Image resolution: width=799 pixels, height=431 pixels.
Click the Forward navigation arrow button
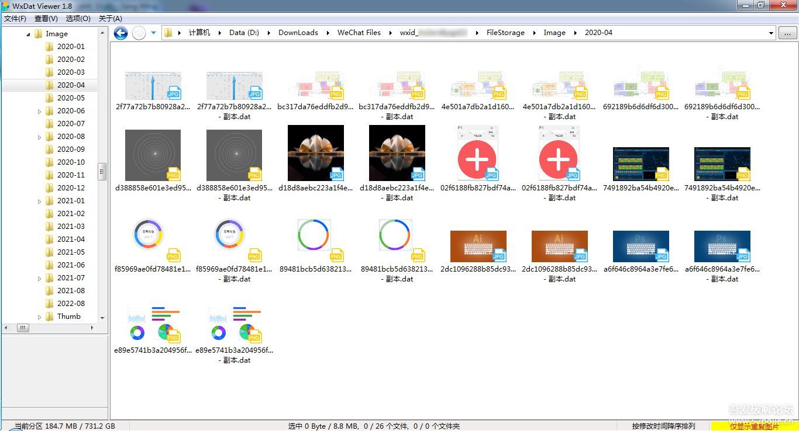pyautogui.click(x=139, y=33)
